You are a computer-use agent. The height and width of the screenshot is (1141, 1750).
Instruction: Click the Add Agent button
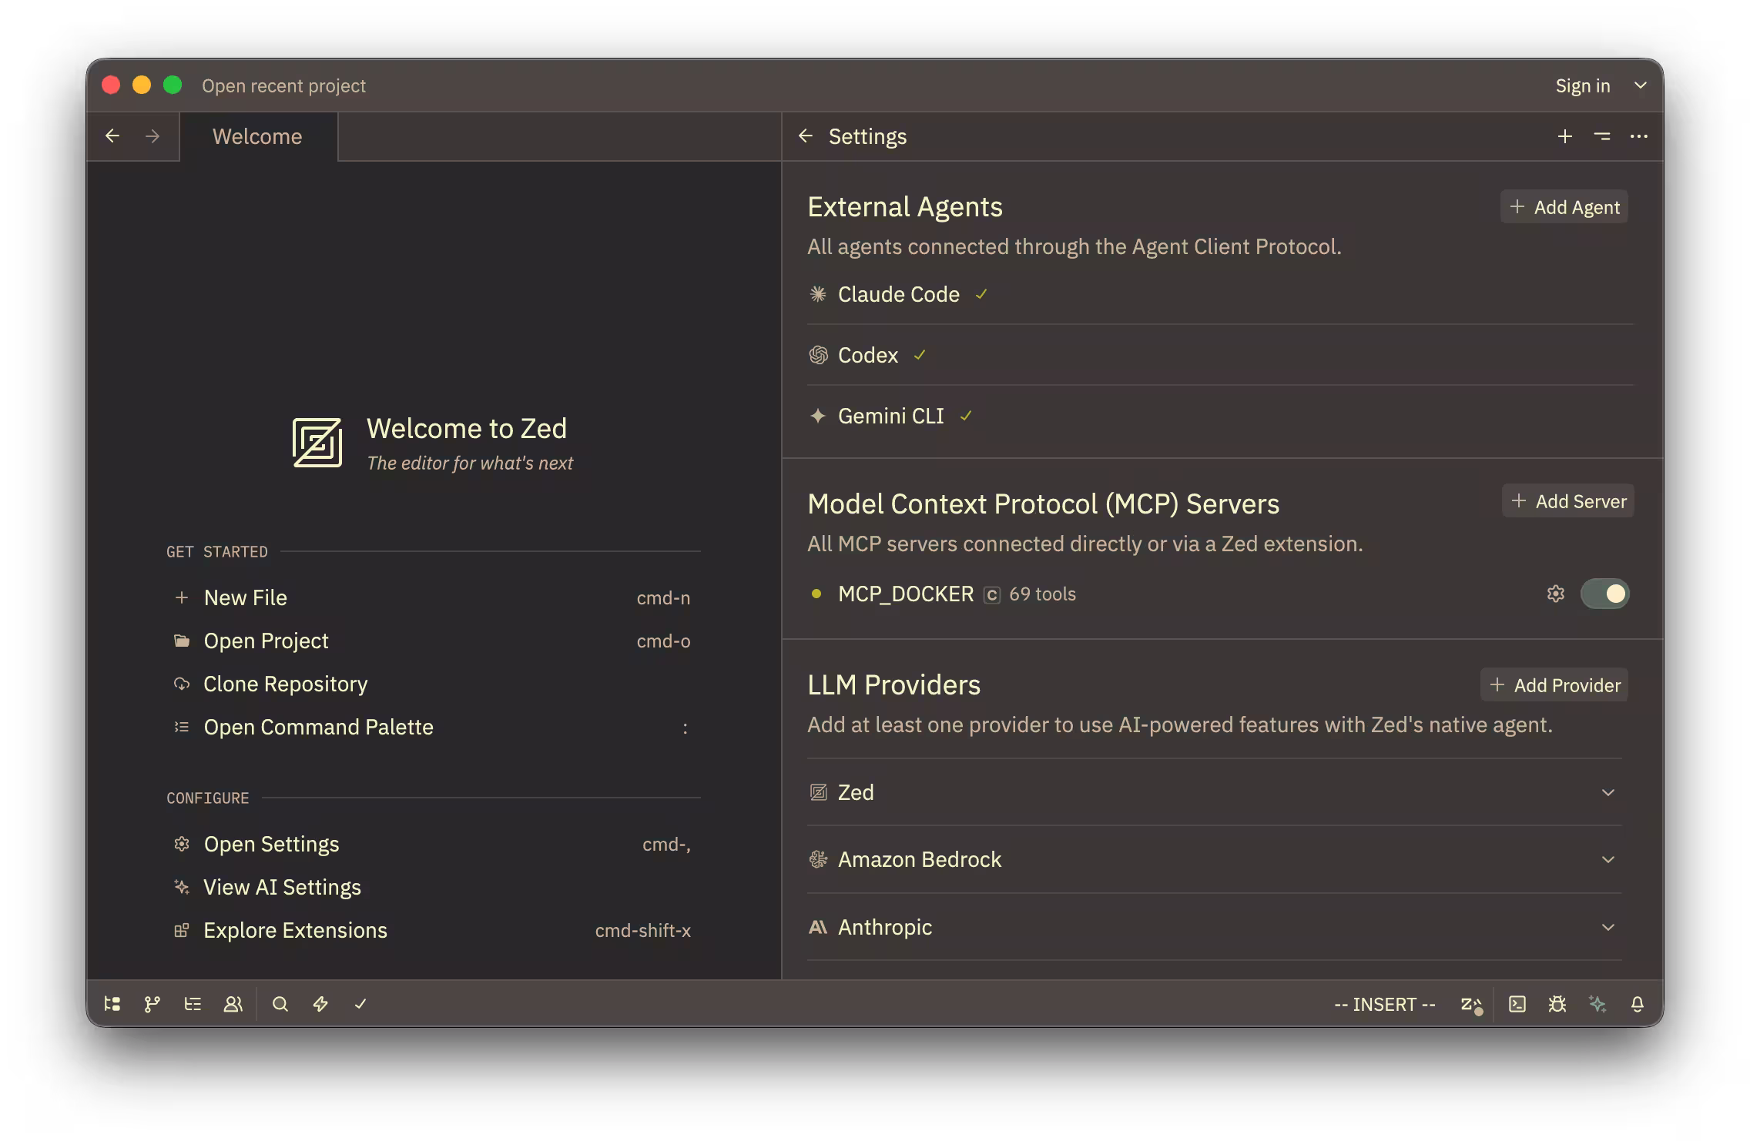point(1563,206)
